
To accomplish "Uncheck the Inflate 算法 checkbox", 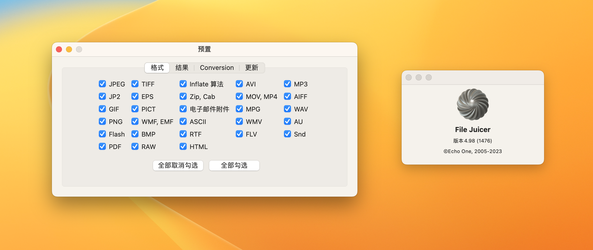I will [x=183, y=84].
